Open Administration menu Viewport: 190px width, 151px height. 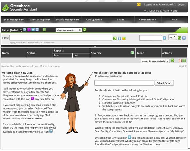[147, 20]
